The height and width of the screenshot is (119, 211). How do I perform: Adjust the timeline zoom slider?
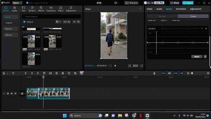pos(192,73)
